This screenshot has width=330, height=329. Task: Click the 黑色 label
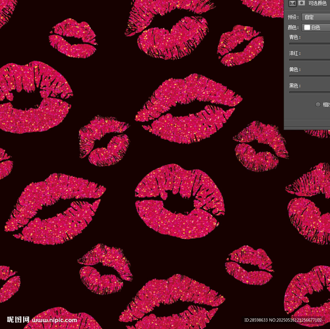tap(295, 86)
